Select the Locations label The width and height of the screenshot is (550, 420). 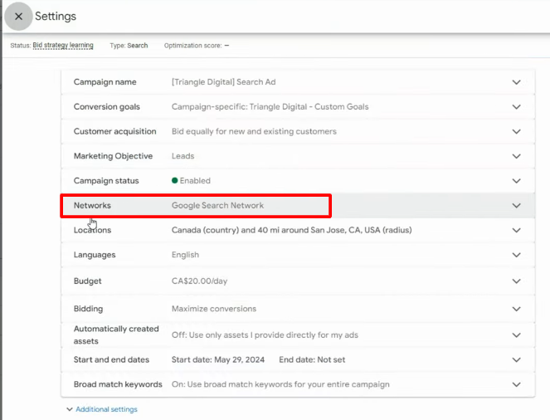pos(92,230)
